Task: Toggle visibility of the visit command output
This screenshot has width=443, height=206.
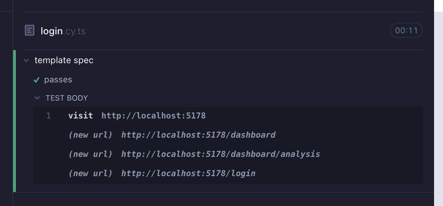Action: (x=81, y=115)
